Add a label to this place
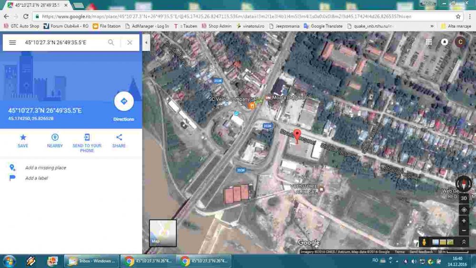476x268 pixels. [37, 178]
